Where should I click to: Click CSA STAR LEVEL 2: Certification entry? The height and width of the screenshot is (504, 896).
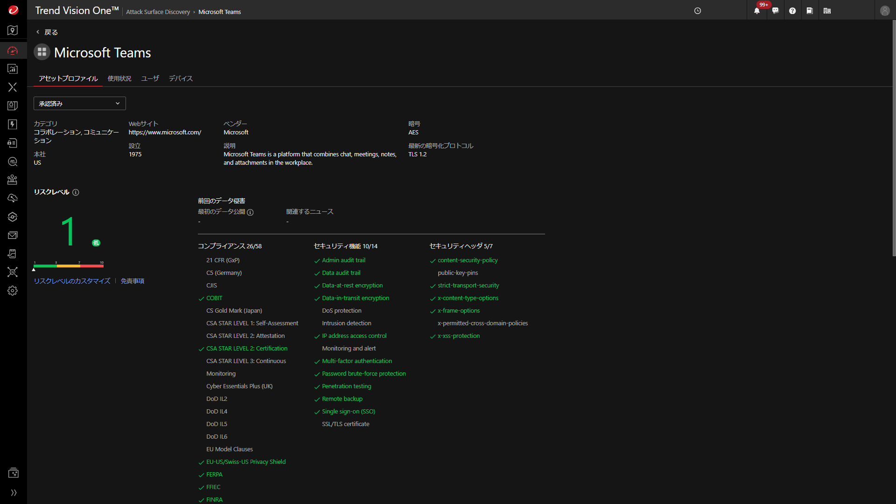[247, 349]
